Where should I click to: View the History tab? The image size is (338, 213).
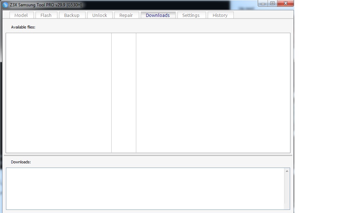pyautogui.click(x=220, y=15)
